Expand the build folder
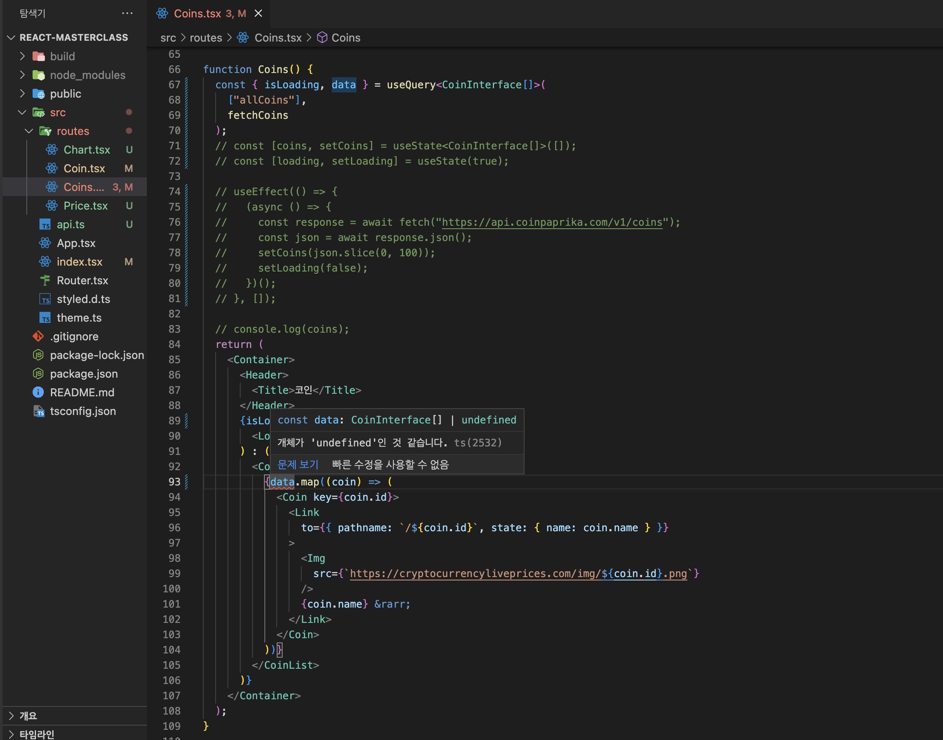The image size is (943, 740). tap(22, 56)
